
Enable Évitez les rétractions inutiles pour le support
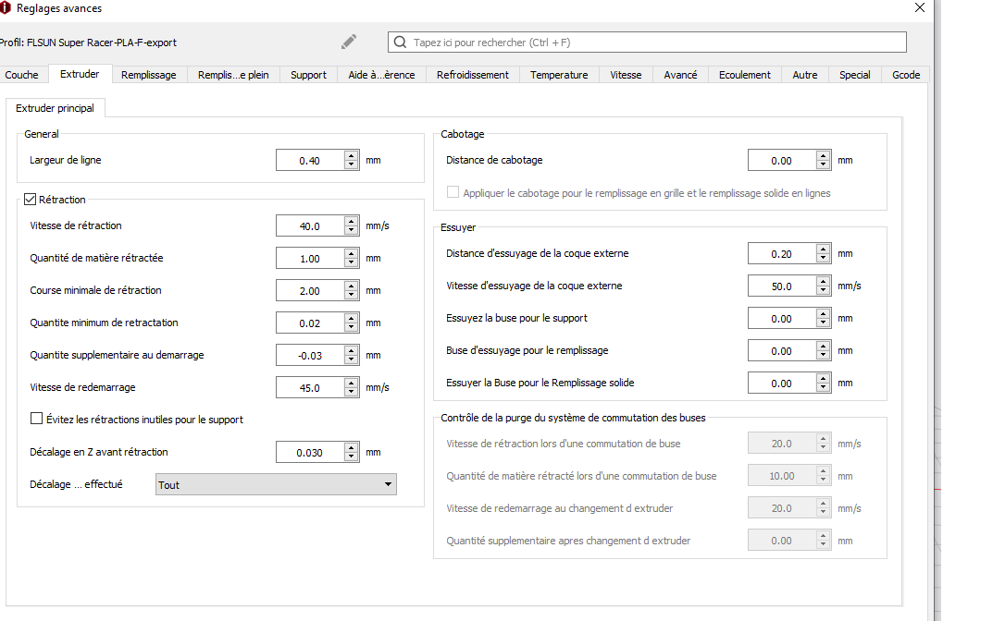pos(36,419)
